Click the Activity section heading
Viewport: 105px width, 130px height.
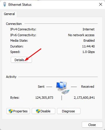11,77
